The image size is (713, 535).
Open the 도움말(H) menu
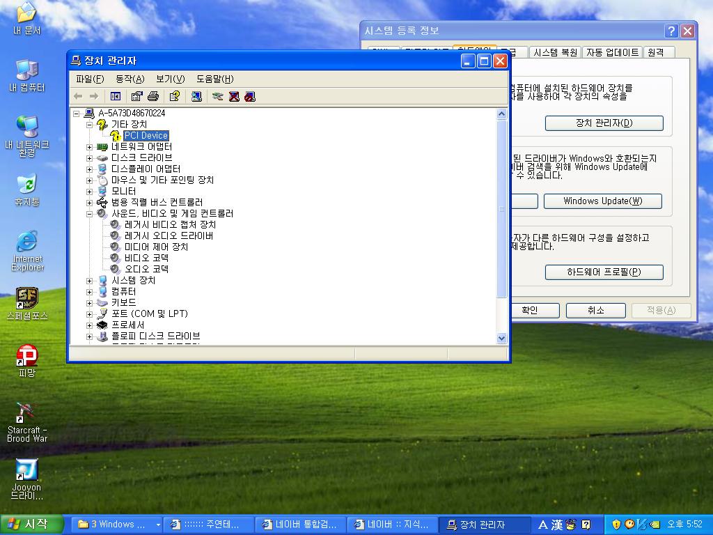coord(214,79)
